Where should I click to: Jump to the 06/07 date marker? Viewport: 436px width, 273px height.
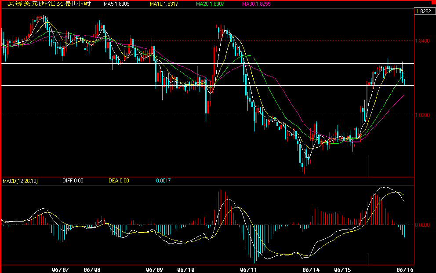click(x=61, y=269)
